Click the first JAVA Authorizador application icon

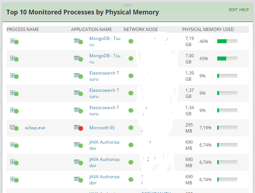point(78,145)
